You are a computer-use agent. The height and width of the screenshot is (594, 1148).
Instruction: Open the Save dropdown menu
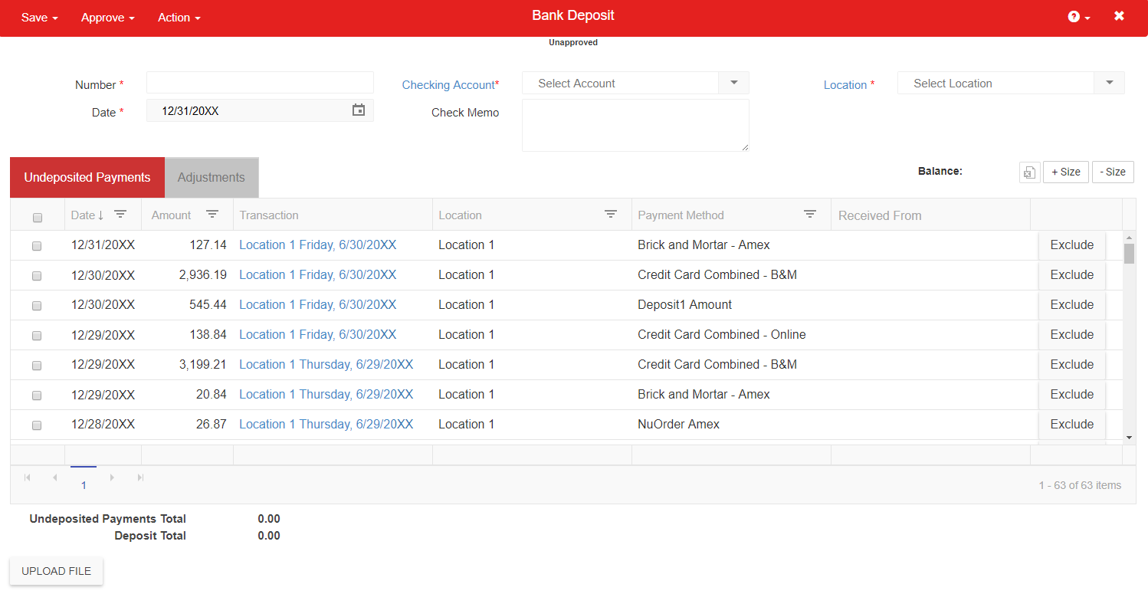(40, 18)
